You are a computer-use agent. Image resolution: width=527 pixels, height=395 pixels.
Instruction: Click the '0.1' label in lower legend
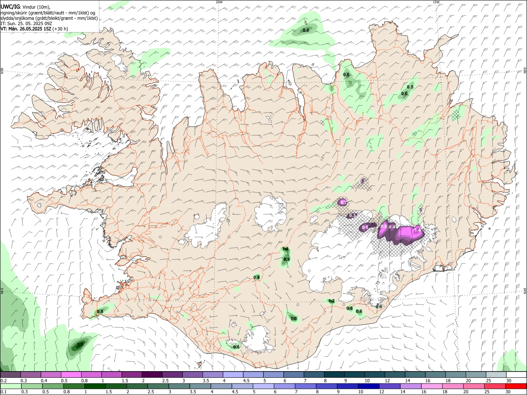pyautogui.click(x=4, y=392)
